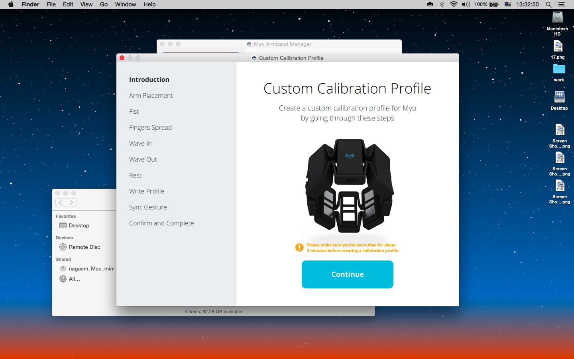Click the orange warning icon
This screenshot has height=359, width=574.
pos(299,248)
